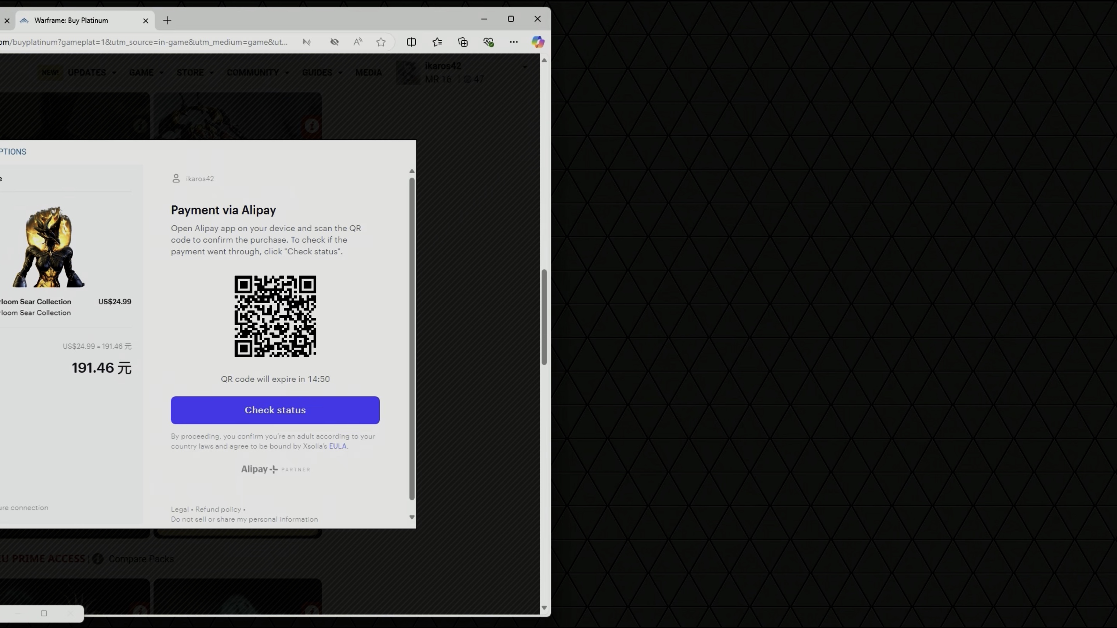Click the US$24.99 = 191.46 元 conversion text
Screen dimensions: 1117x628
click(97, 346)
